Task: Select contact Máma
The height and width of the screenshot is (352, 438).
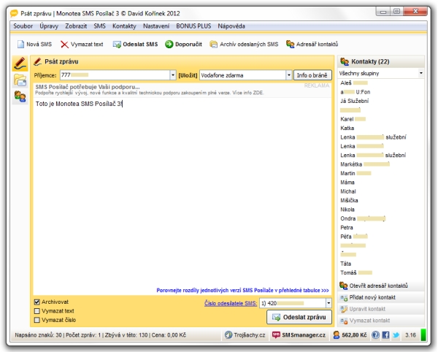Action: (347, 182)
